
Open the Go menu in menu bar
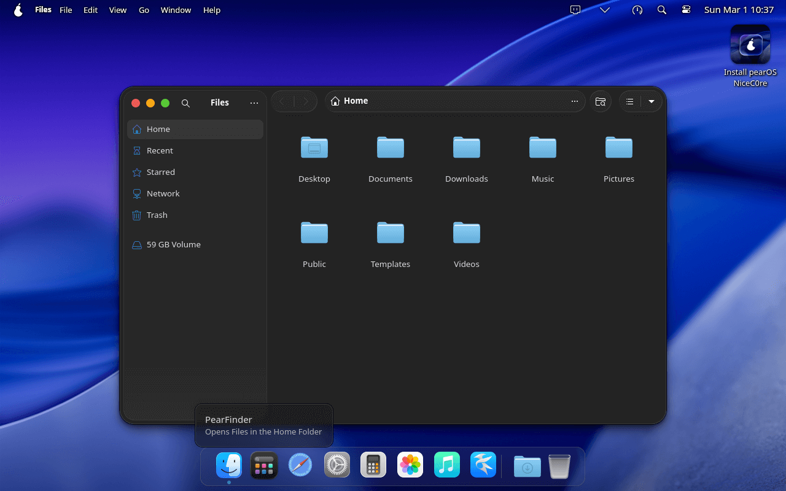pyautogui.click(x=144, y=10)
